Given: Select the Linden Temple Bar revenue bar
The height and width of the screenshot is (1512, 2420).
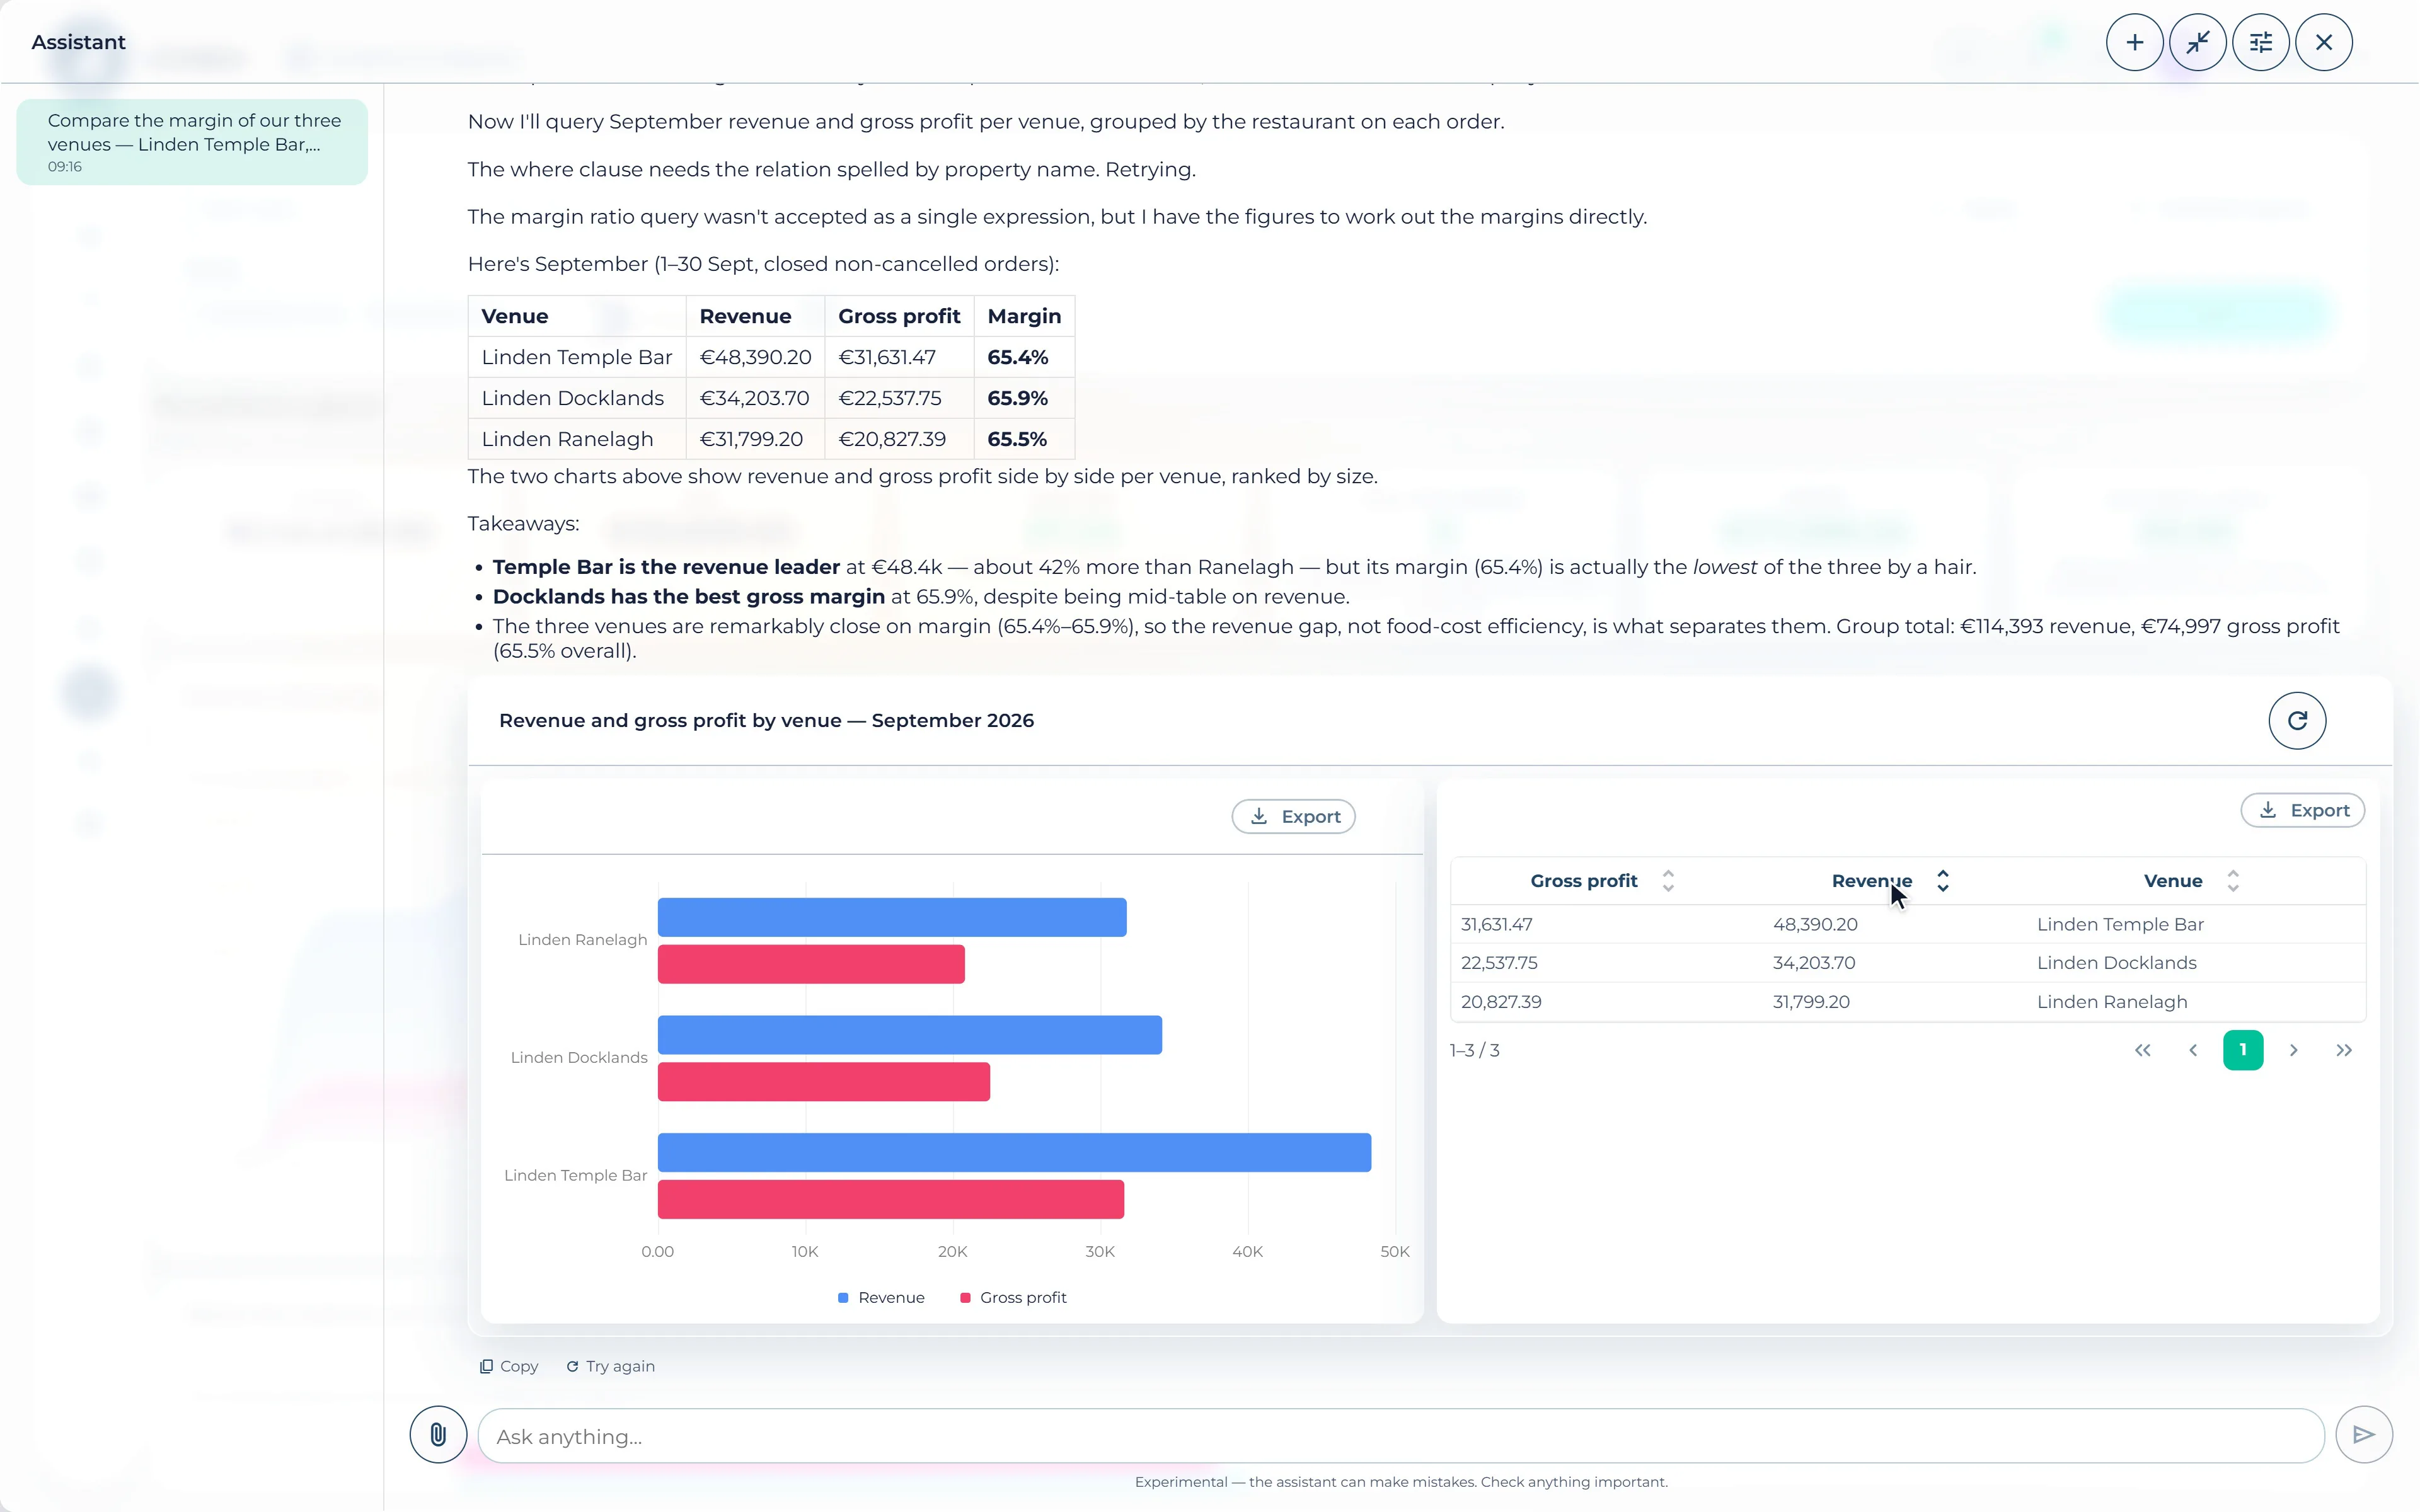Looking at the screenshot, I should click(1014, 1152).
